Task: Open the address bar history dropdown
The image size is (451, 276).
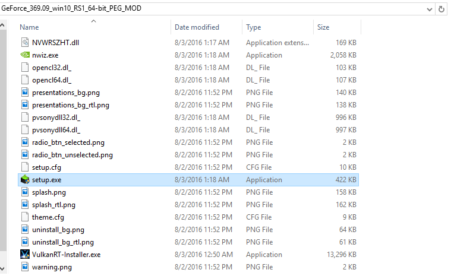Action: (430, 9)
